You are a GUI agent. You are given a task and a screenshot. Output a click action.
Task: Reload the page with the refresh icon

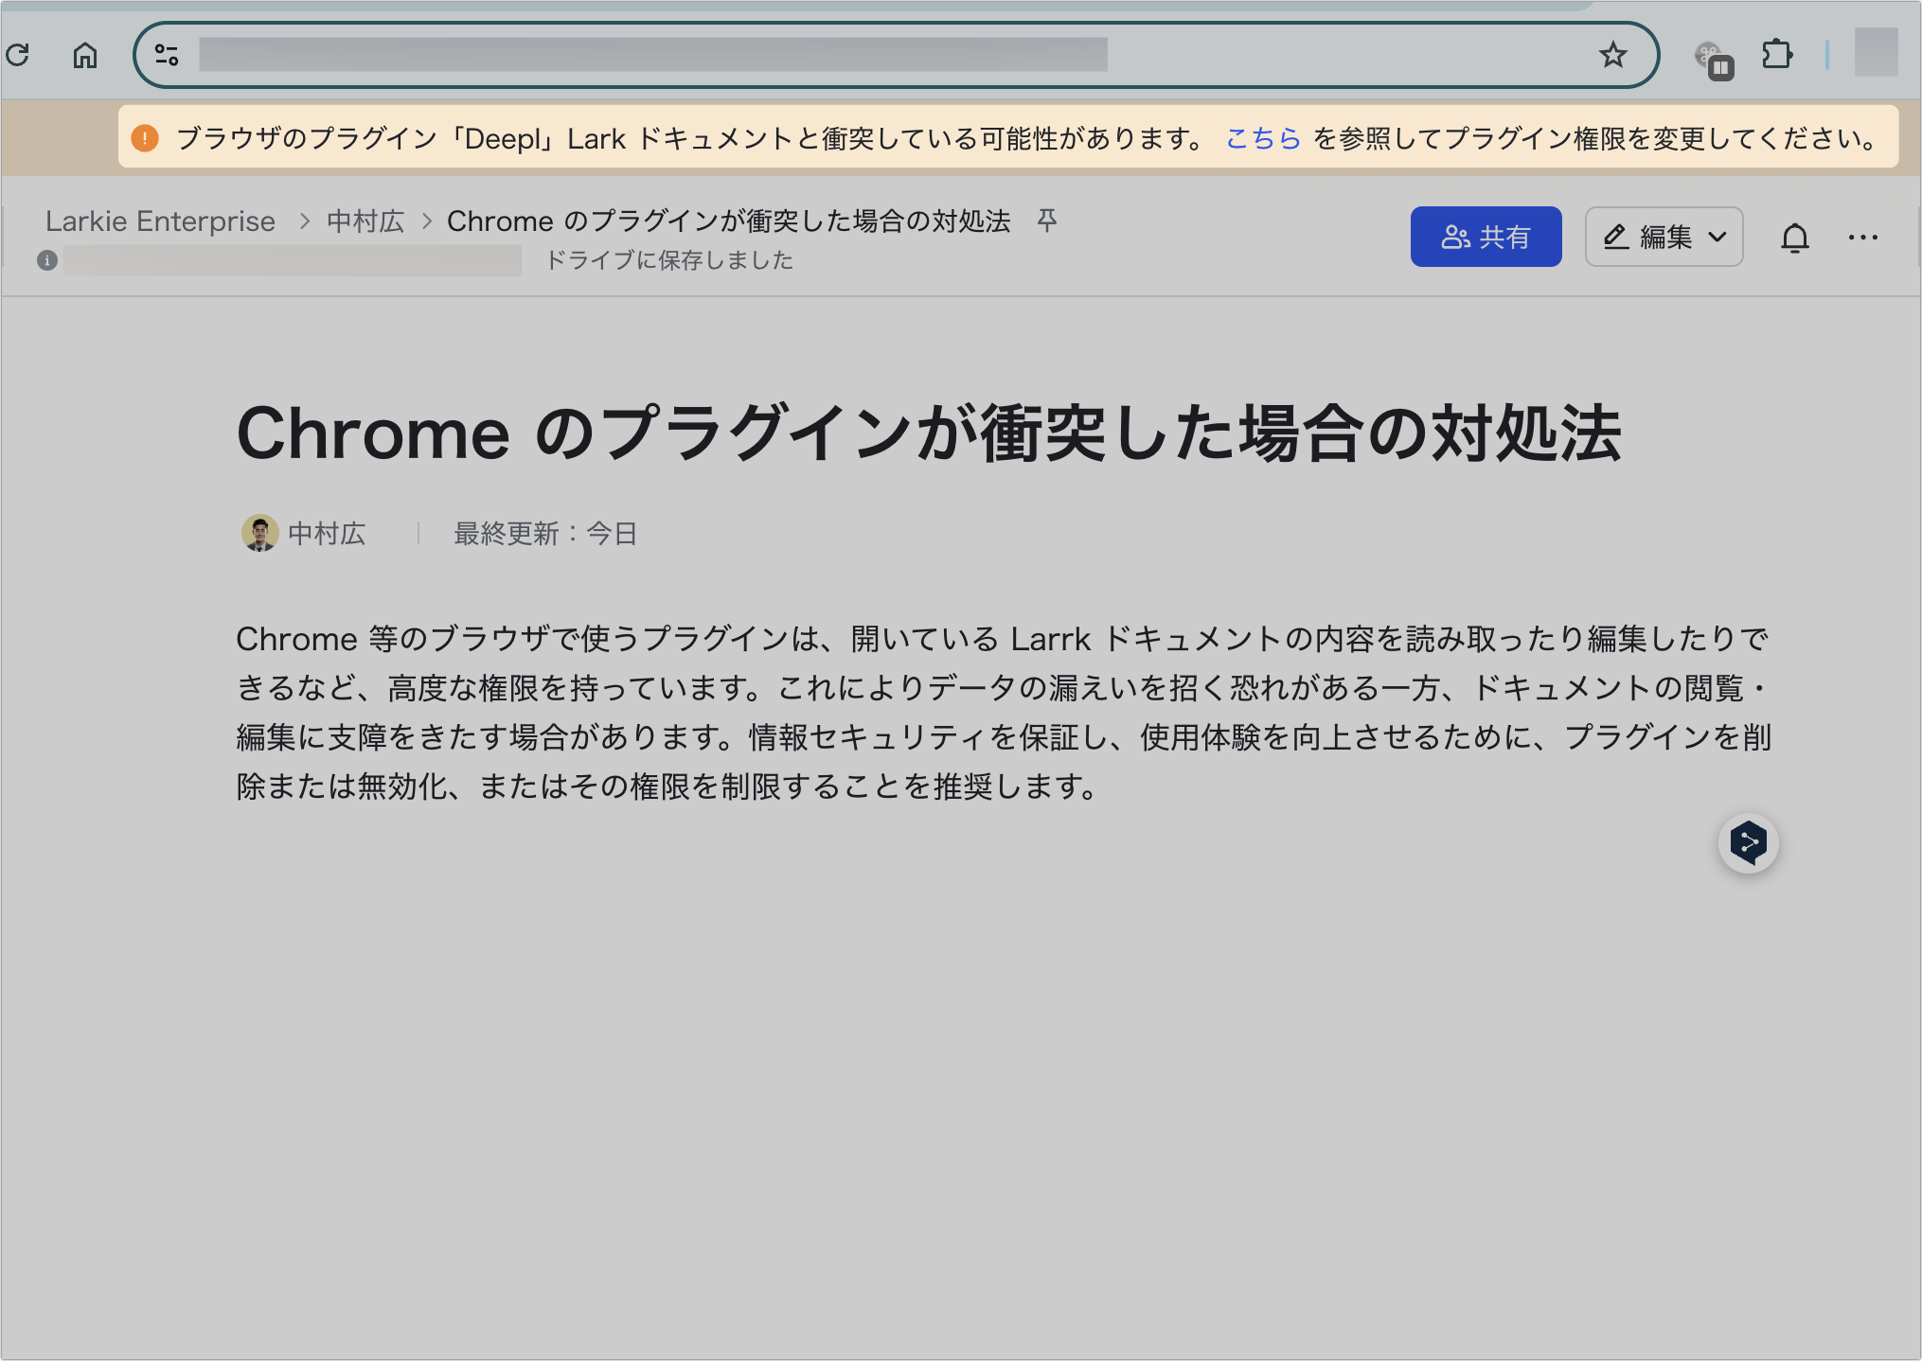18,55
